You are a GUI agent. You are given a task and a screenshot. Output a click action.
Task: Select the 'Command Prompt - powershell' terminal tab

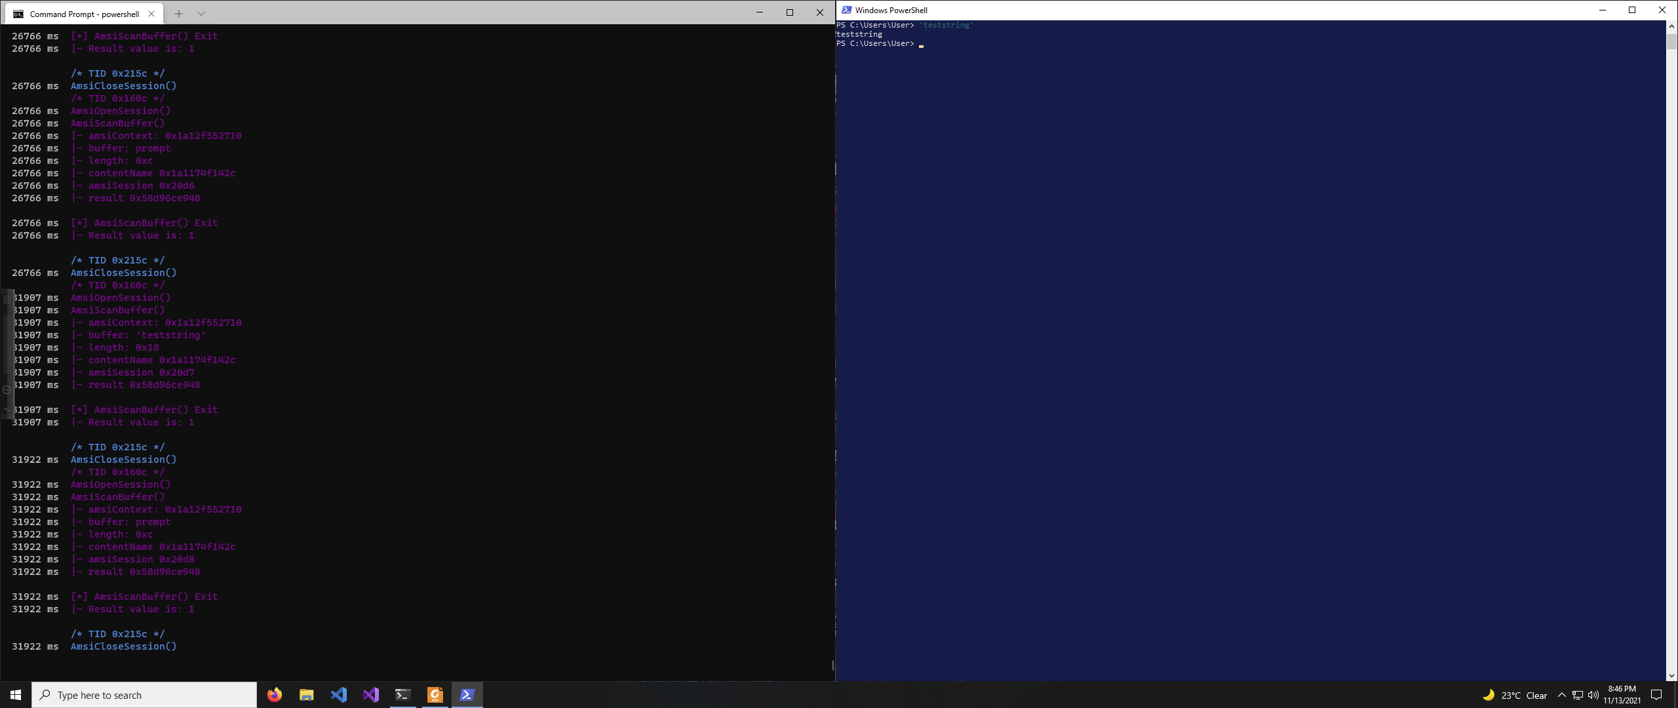tap(84, 14)
